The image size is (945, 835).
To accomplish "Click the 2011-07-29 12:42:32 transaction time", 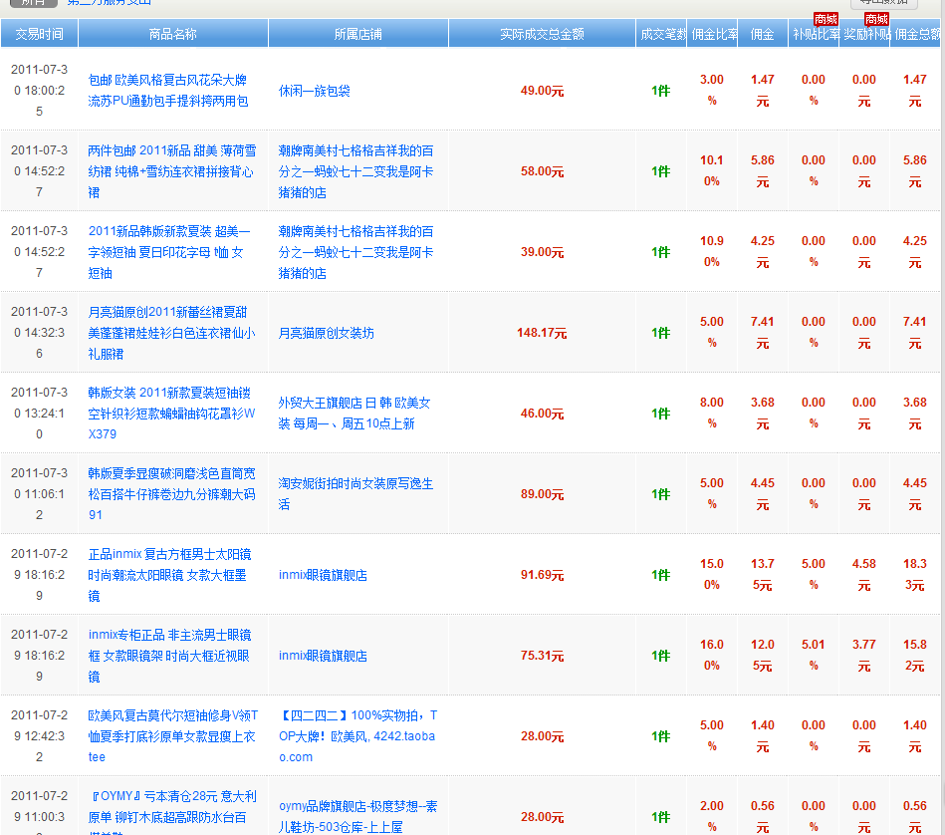I will click(39, 736).
